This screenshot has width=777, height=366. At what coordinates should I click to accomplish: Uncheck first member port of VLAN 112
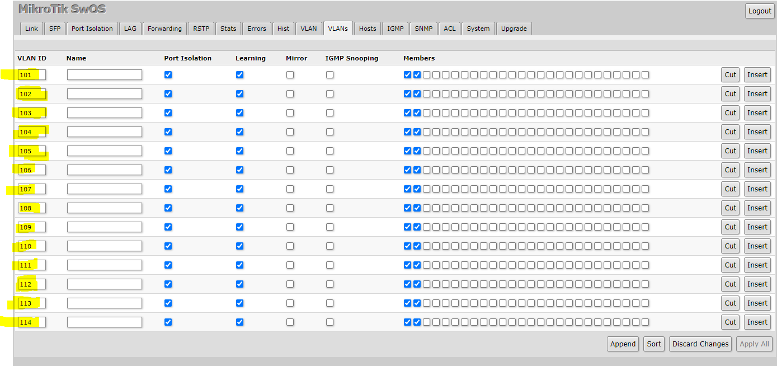pos(407,284)
